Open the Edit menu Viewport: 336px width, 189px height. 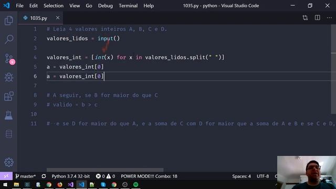point(34,6)
